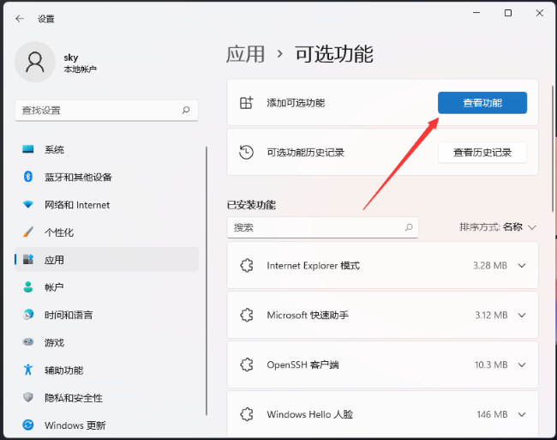Click the puzzle icon for Internet Explorer 模式
557x440 pixels.
247,266
